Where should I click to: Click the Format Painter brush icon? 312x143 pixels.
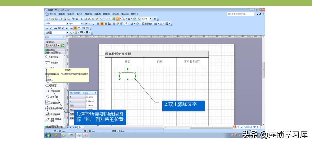(97, 19)
